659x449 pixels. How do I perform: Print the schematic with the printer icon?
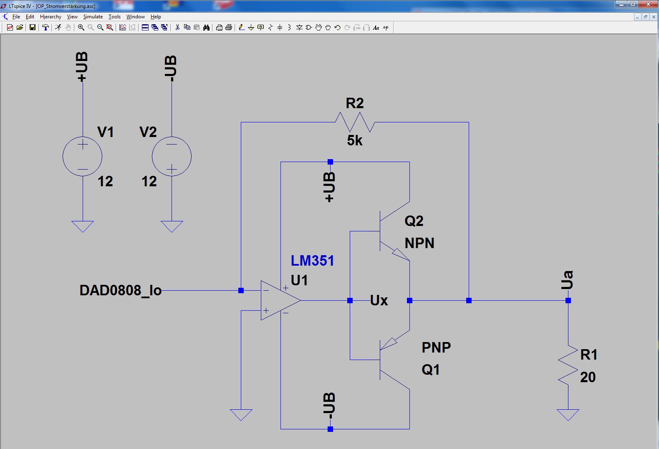[x=229, y=28]
